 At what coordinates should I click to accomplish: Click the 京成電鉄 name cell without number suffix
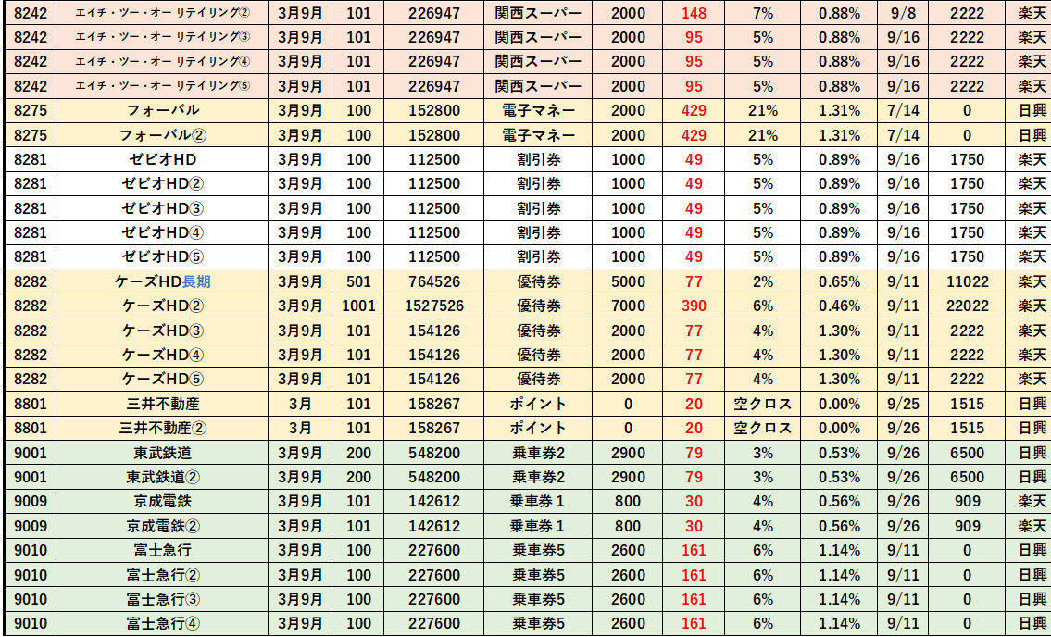pos(162,501)
